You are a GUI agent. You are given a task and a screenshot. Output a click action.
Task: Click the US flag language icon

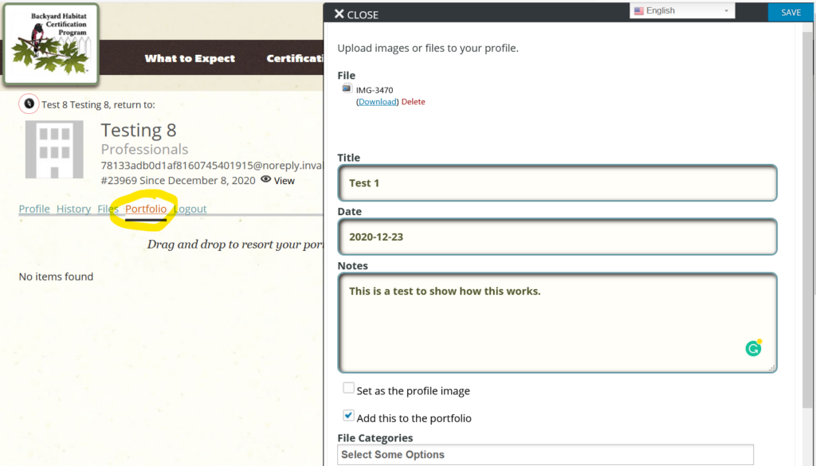click(639, 11)
